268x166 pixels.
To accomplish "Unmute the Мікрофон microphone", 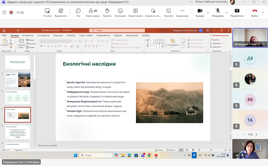I will pos(218,12).
